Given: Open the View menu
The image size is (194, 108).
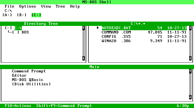Looking at the screenshot, I should click(x=46, y=6).
